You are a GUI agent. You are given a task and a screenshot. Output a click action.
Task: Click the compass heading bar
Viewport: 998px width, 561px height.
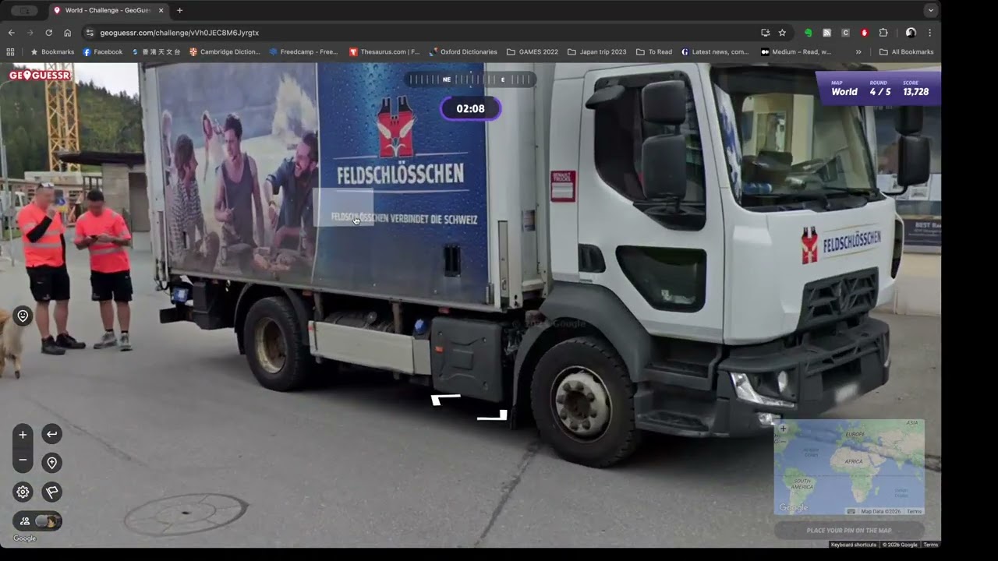470,79
